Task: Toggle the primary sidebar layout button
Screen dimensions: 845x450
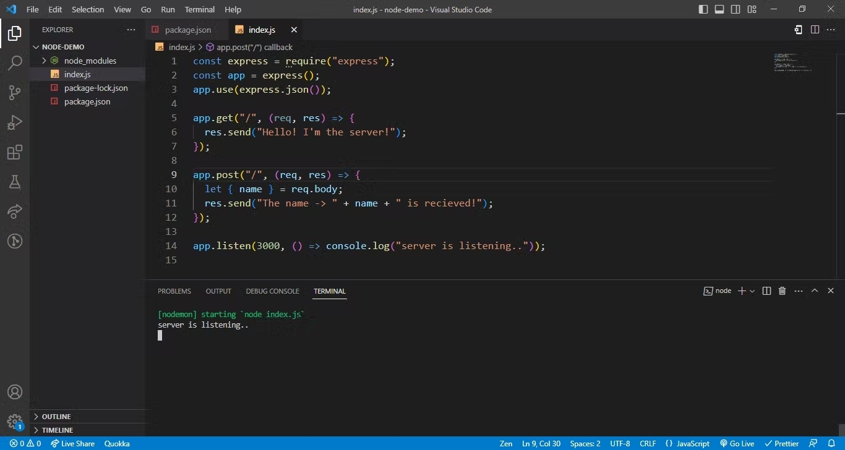Action: pos(703,9)
